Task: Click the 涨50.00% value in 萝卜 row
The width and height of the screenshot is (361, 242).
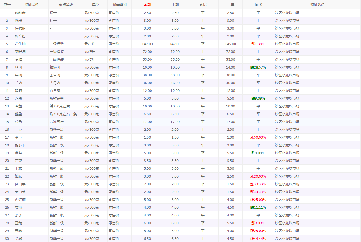Action: [x=258, y=137]
